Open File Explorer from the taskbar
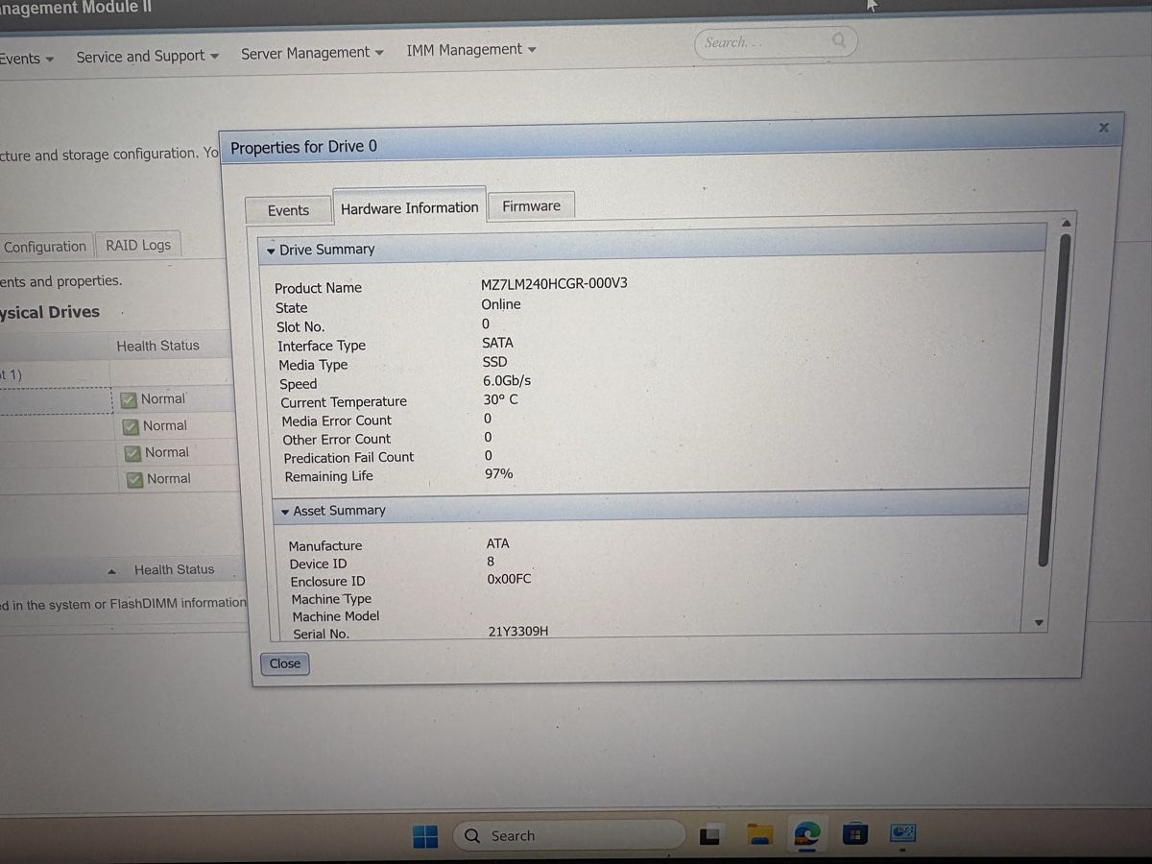The height and width of the screenshot is (864, 1152). tap(759, 834)
